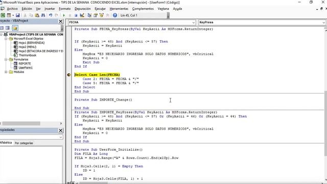
Task: Click the View Microsoft Excel icon
Action: (x=3, y=15)
